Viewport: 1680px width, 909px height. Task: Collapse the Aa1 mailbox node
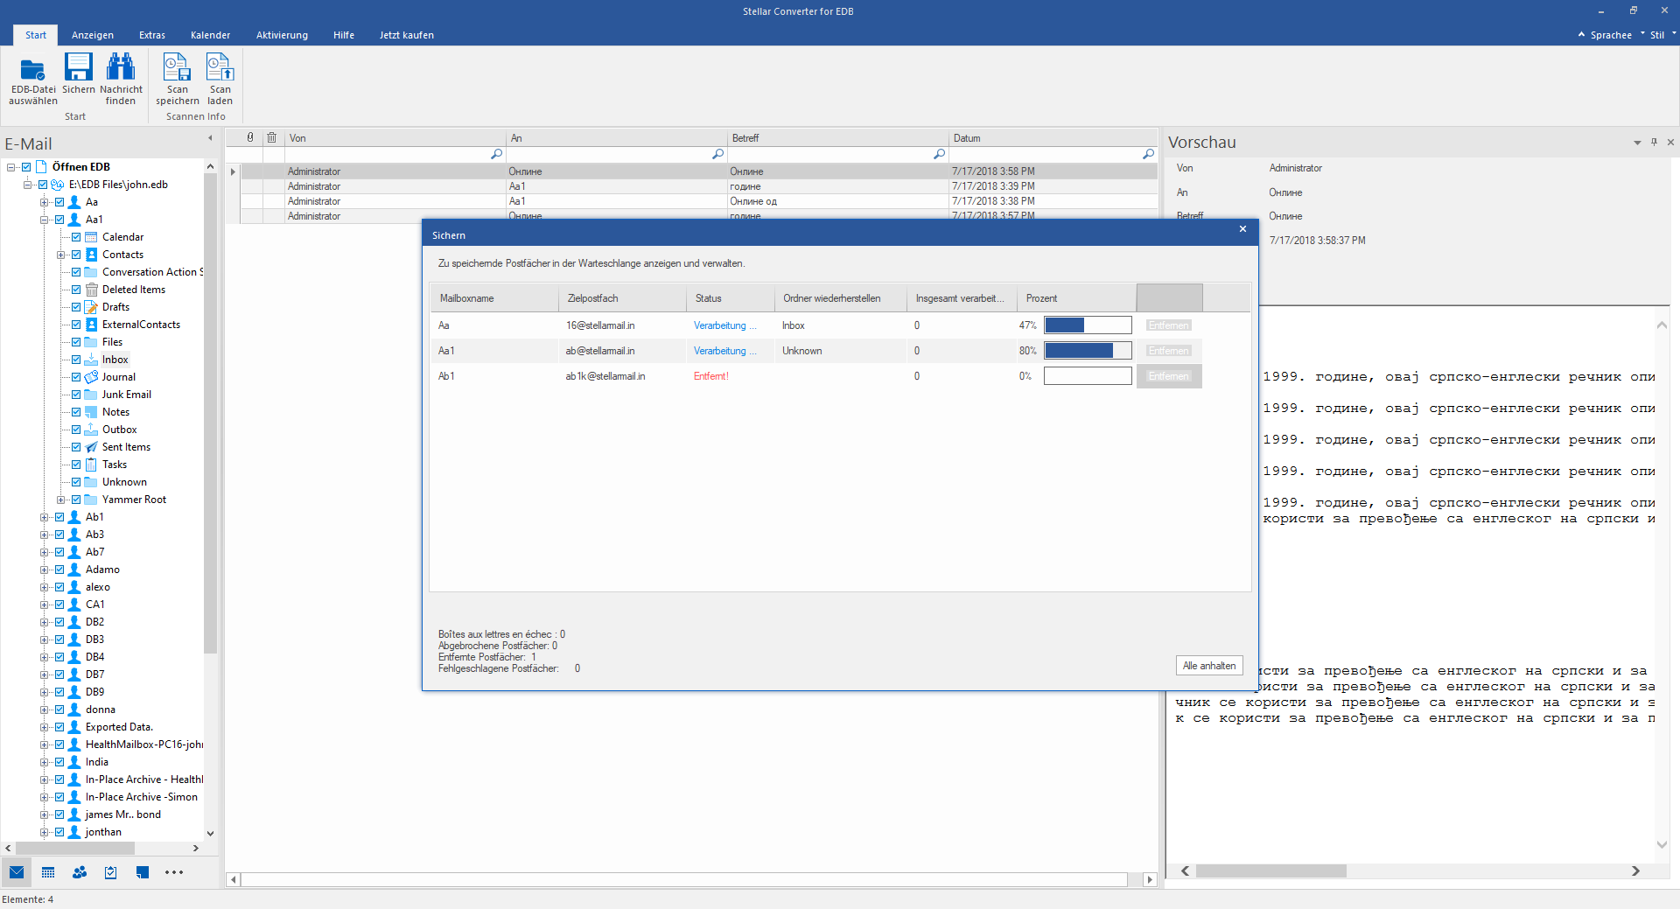click(x=44, y=220)
